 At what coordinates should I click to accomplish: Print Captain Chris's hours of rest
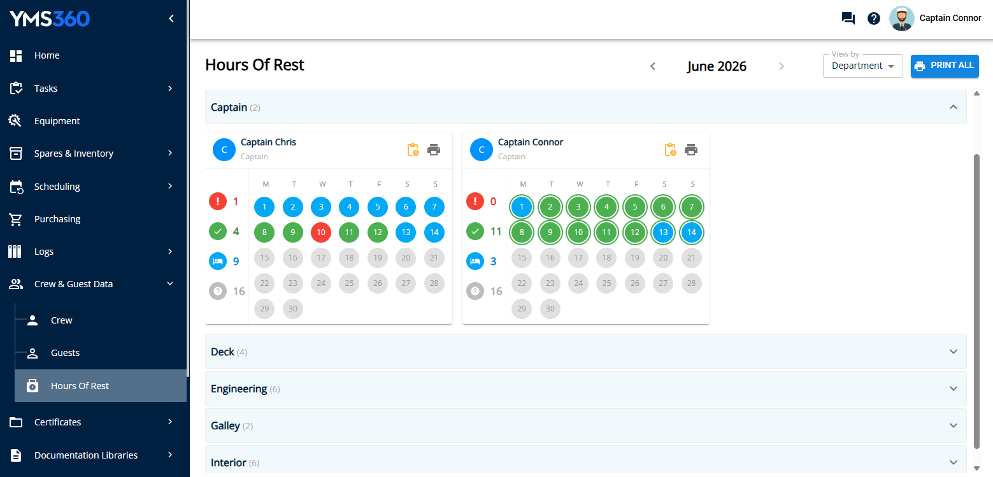[x=434, y=150]
